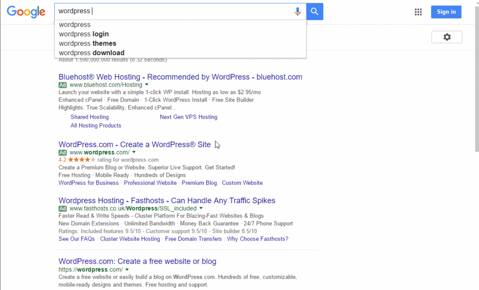479x290 pixels.
Task: Open Shared Hosting sitelink
Action: (x=89, y=117)
